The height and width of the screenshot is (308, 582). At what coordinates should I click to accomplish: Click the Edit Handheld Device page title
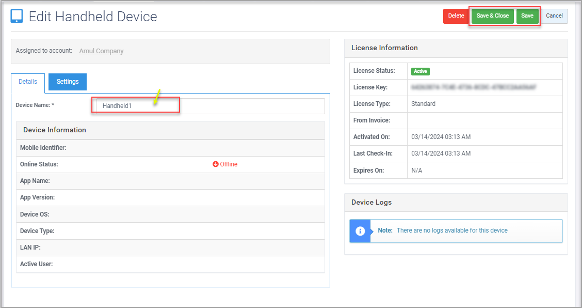93,17
